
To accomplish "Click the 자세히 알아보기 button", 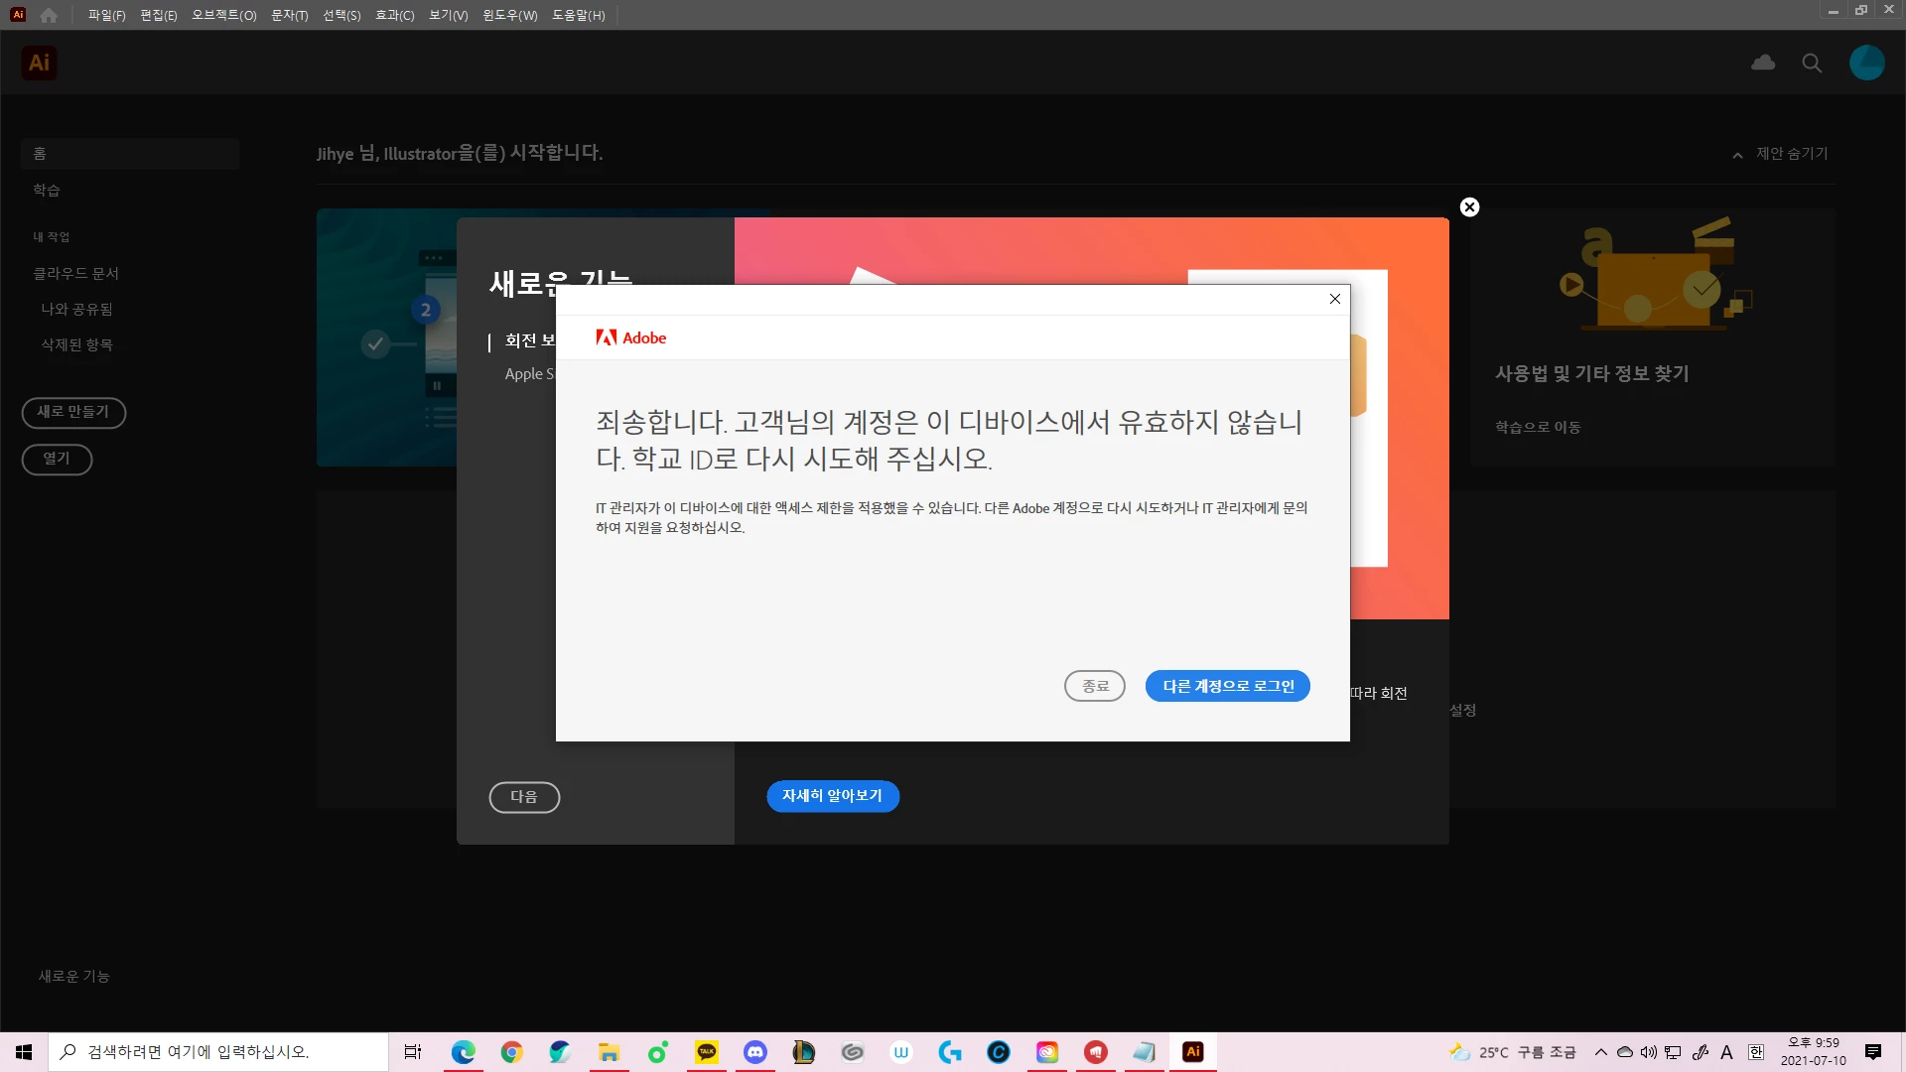I will (832, 796).
